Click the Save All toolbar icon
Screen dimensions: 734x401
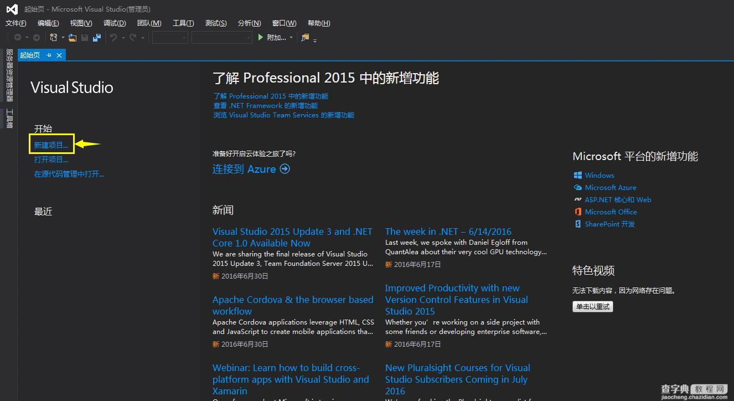97,38
